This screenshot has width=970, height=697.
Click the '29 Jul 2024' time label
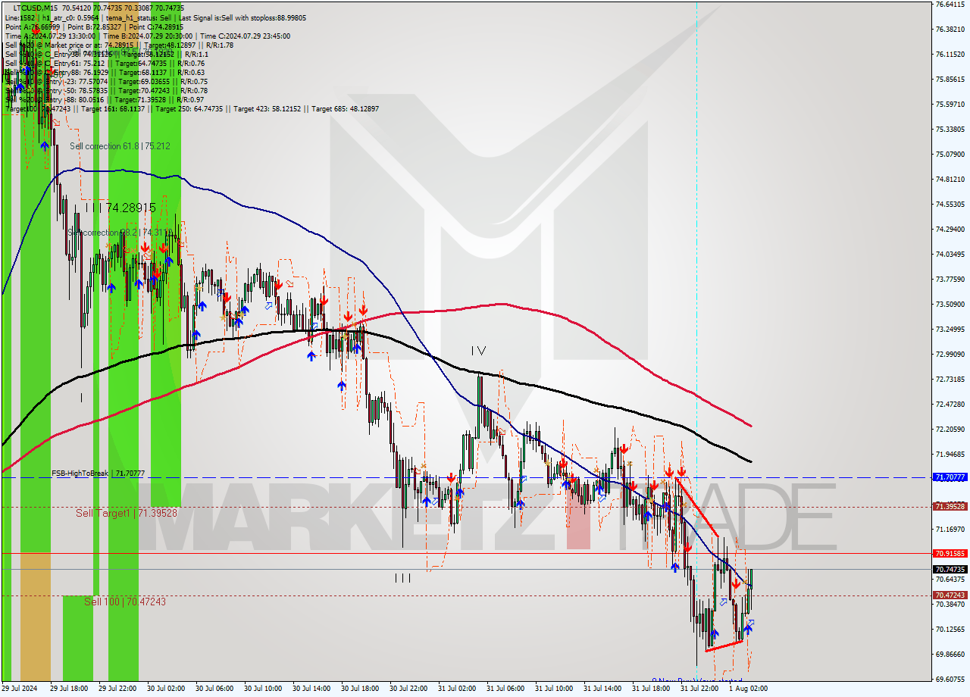[20, 689]
